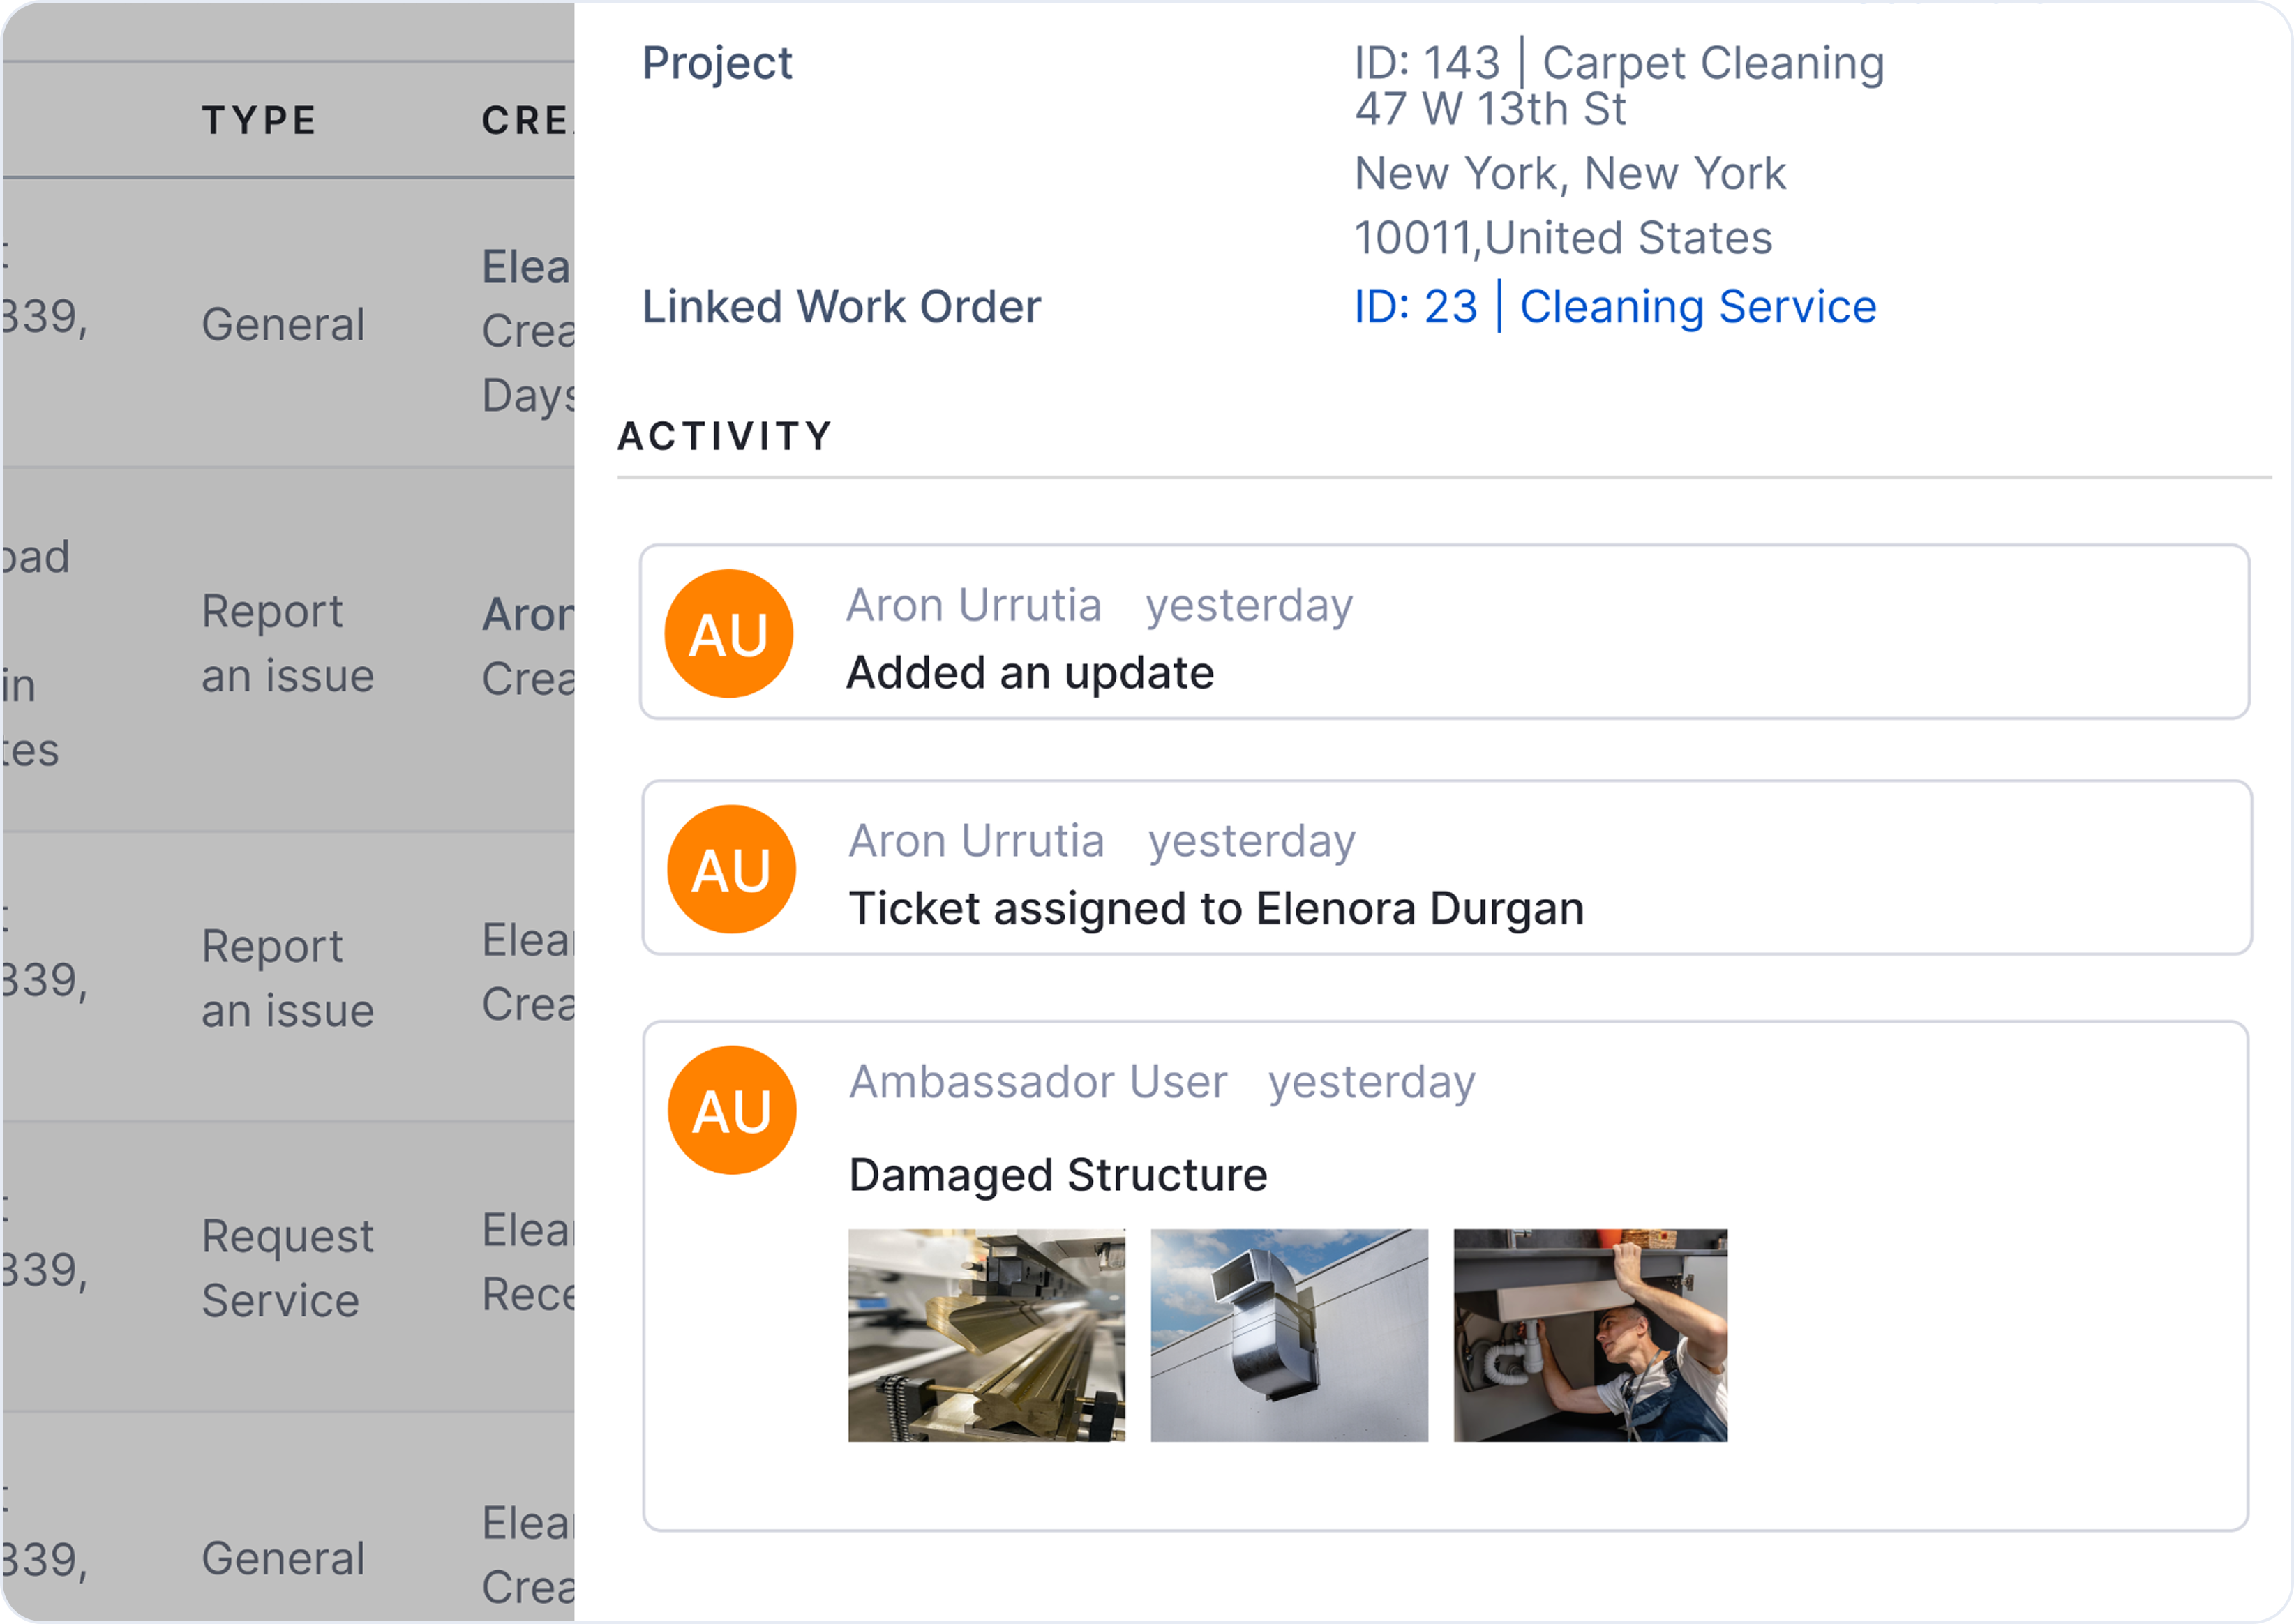Click the 'Damaged Structure' comment text
Image resolution: width=2294 pixels, height=1624 pixels.
pyautogui.click(x=1057, y=1174)
